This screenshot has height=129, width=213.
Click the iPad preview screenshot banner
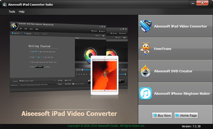(69, 58)
